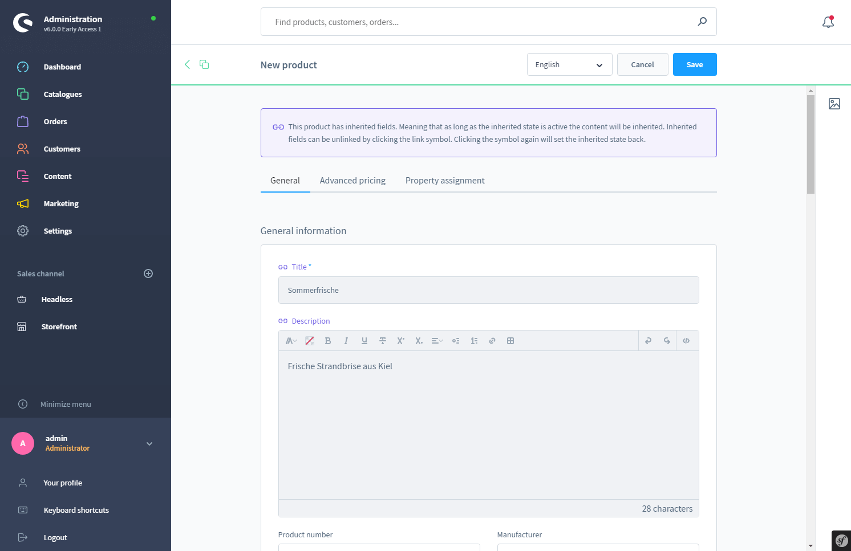Click the search magnifier icon
The height and width of the screenshot is (551, 851).
click(702, 22)
